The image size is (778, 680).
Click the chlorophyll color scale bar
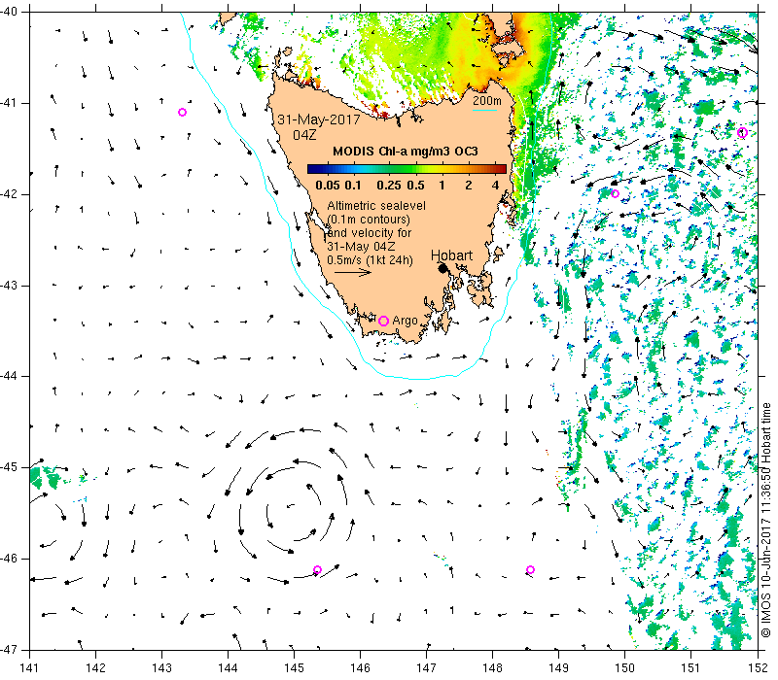point(407,169)
